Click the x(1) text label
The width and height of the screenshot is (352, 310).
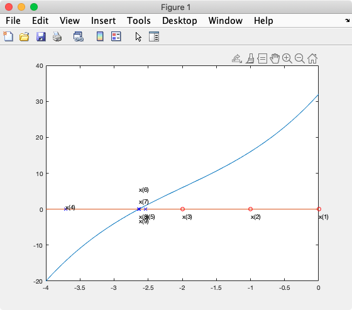324,217
